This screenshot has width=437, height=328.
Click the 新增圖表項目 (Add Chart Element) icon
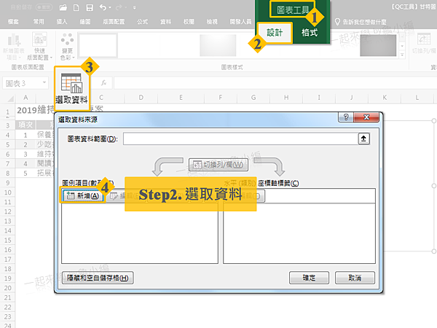pos(14,46)
